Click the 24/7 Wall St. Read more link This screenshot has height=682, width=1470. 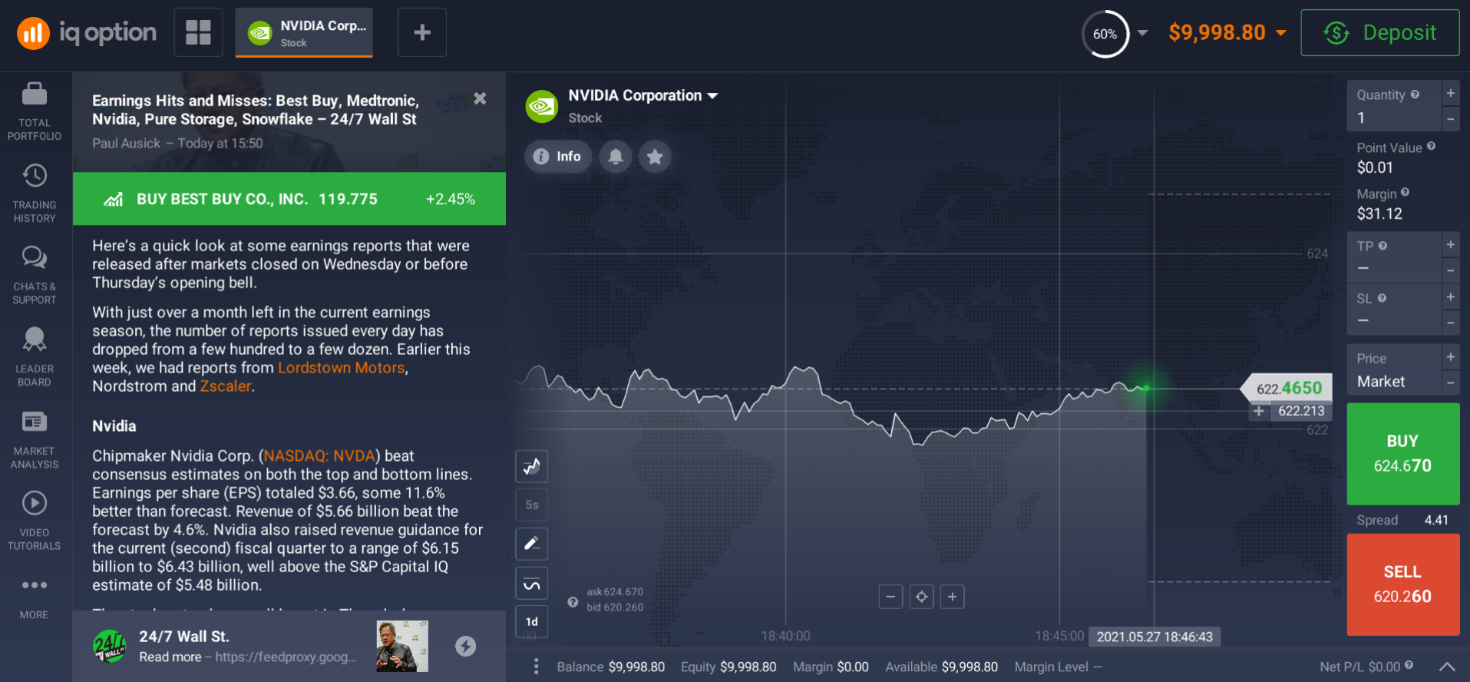[x=247, y=657]
